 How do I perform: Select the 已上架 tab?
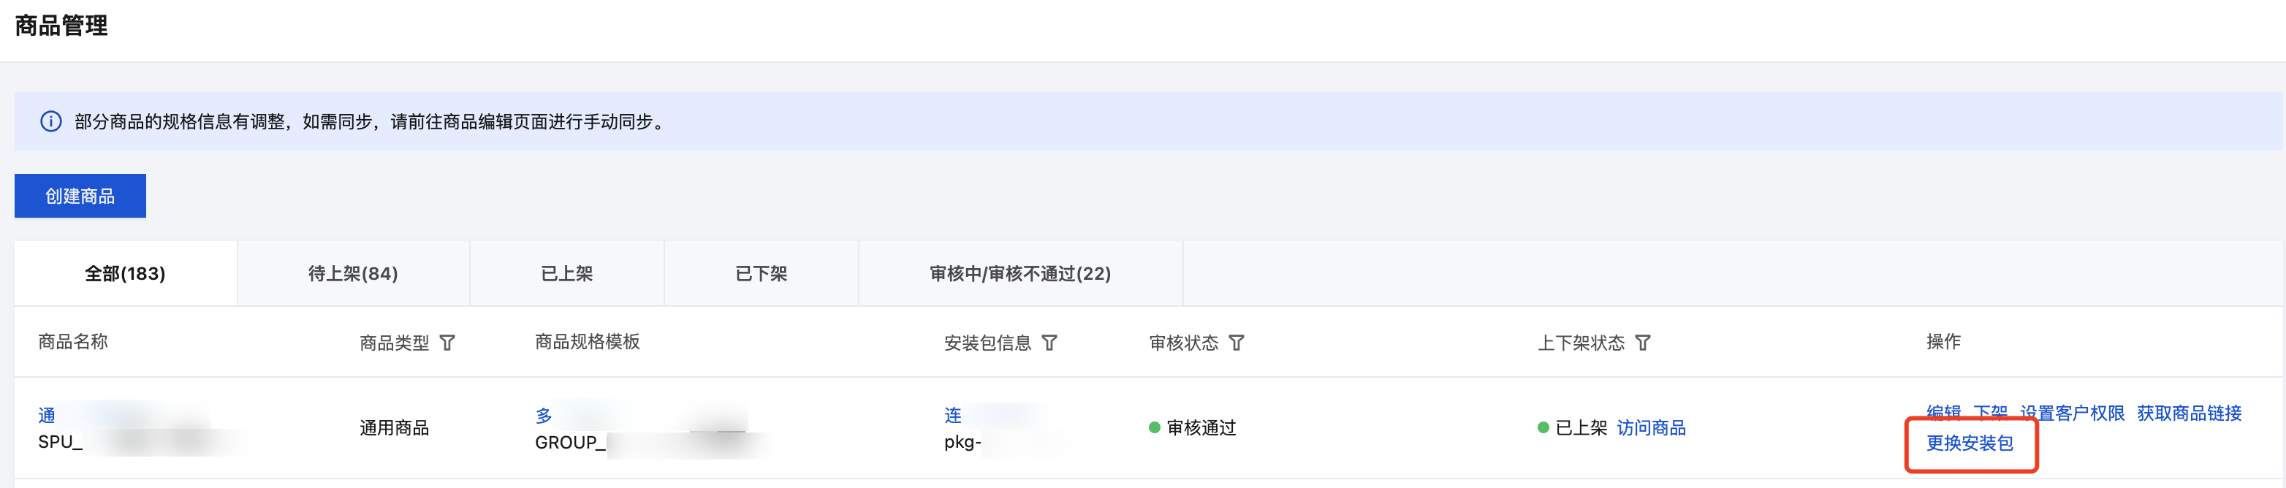[566, 273]
